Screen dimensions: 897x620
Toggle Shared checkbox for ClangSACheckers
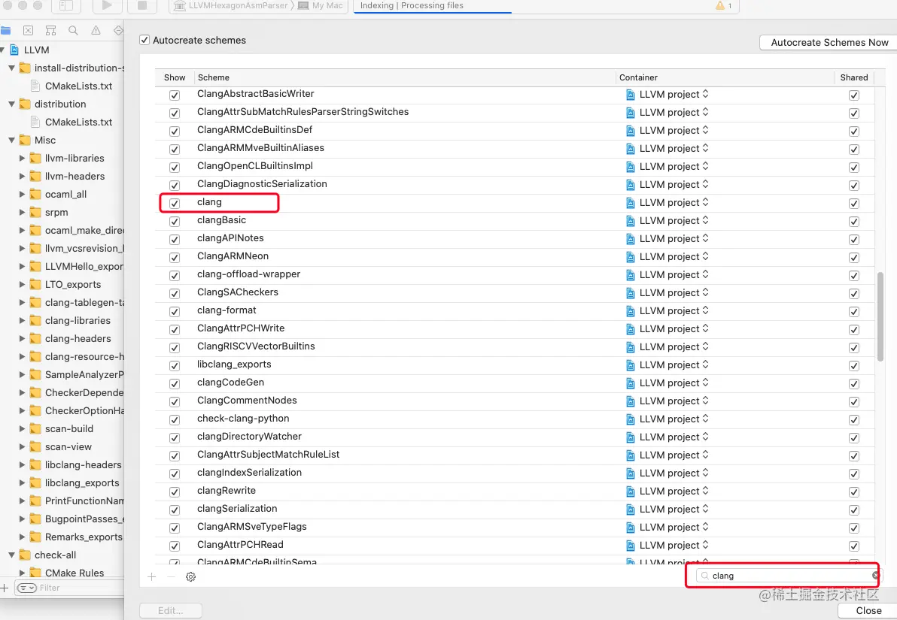point(854,293)
